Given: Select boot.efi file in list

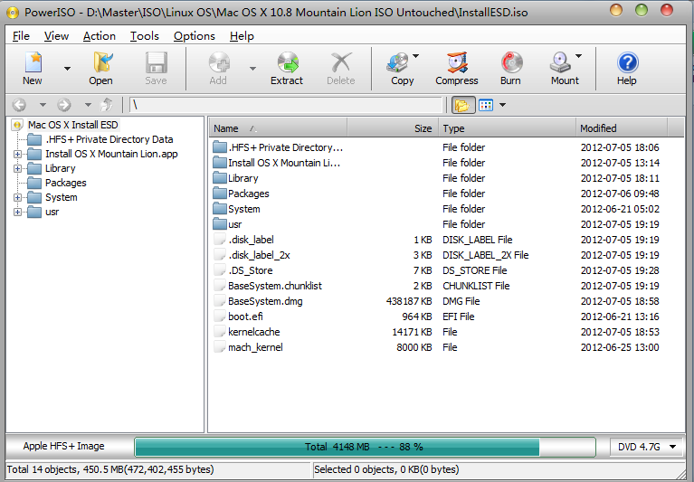Looking at the screenshot, I should [245, 317].
